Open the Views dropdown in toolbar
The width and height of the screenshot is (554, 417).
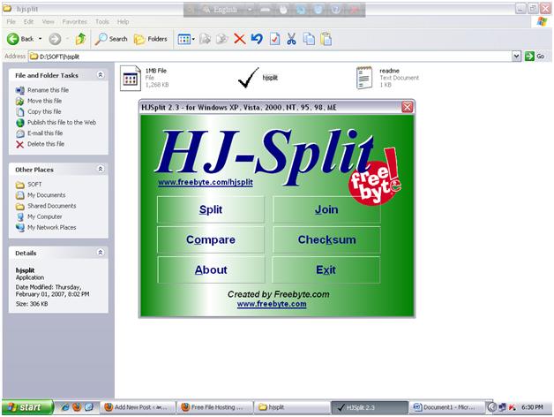coord(186,39)
